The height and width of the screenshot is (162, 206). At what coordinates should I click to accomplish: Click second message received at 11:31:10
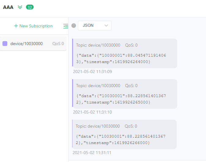tap(125, 94)
